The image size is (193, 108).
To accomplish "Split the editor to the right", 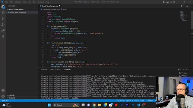I will point(187,6).
